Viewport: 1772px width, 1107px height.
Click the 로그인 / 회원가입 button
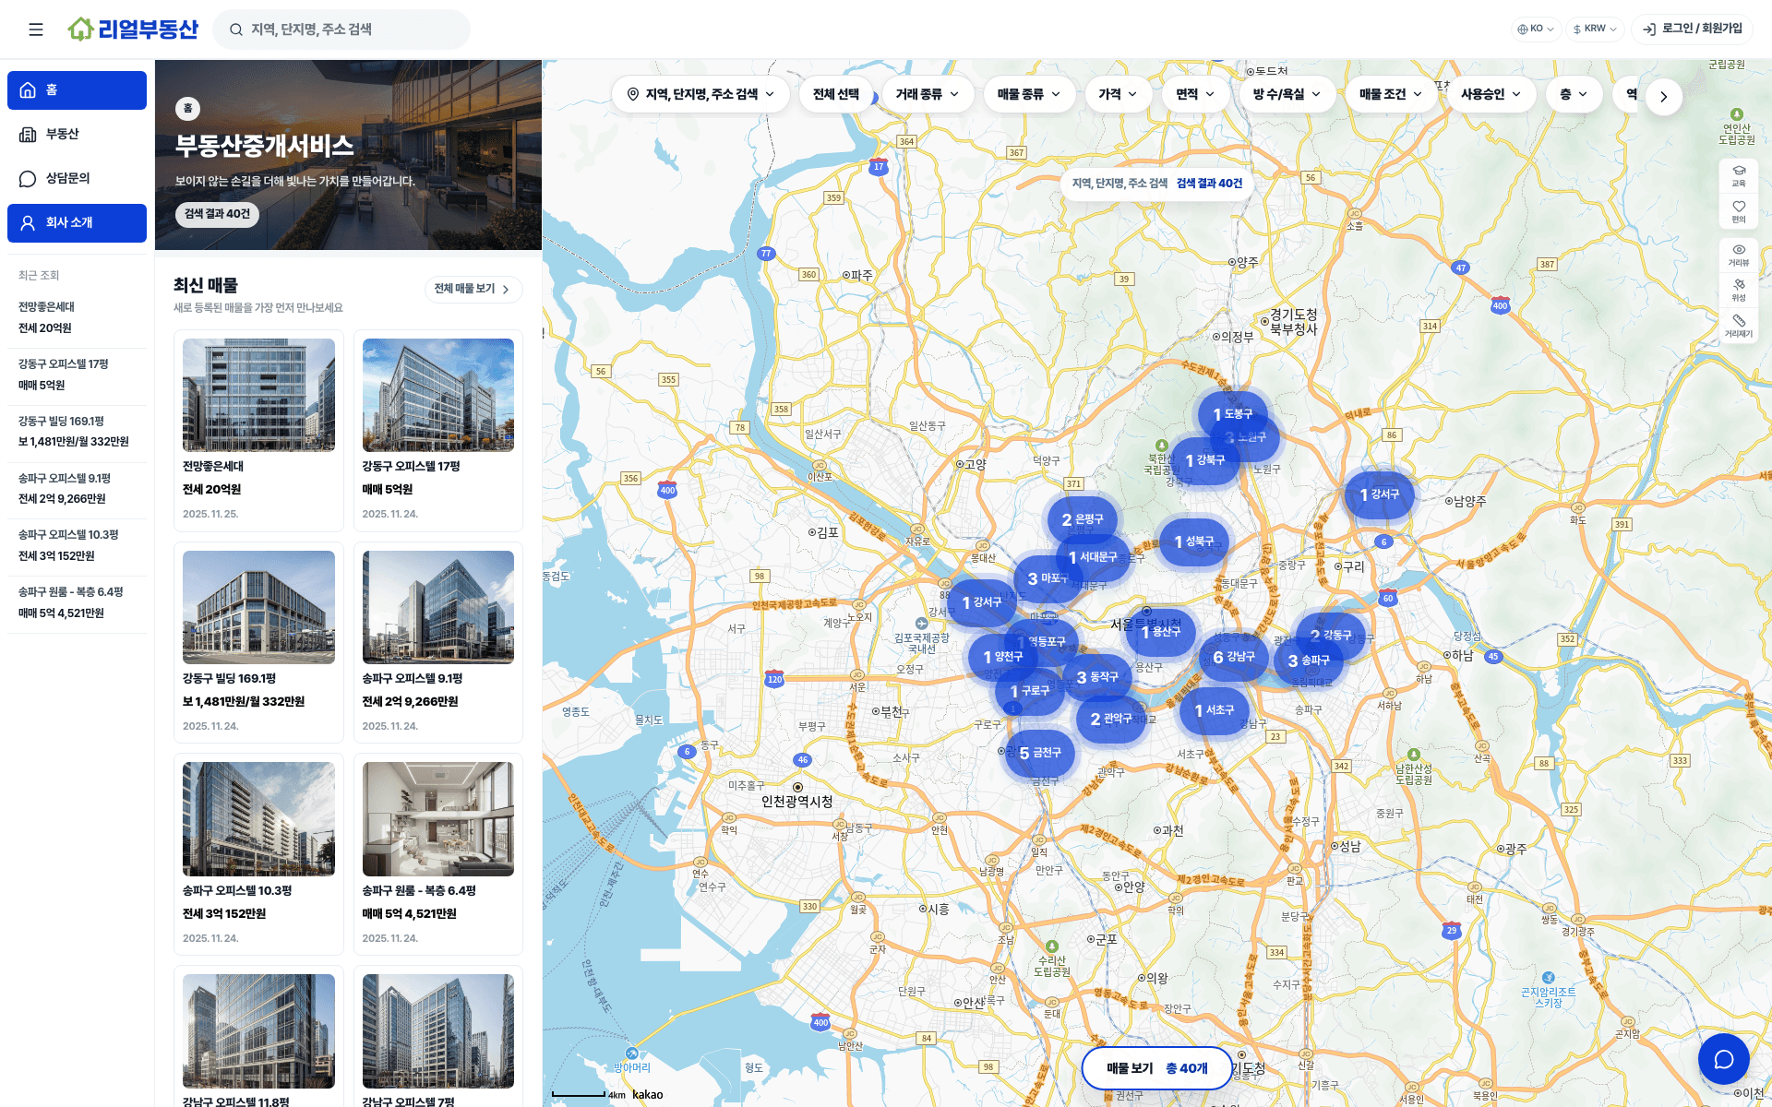coord(1693,30)
